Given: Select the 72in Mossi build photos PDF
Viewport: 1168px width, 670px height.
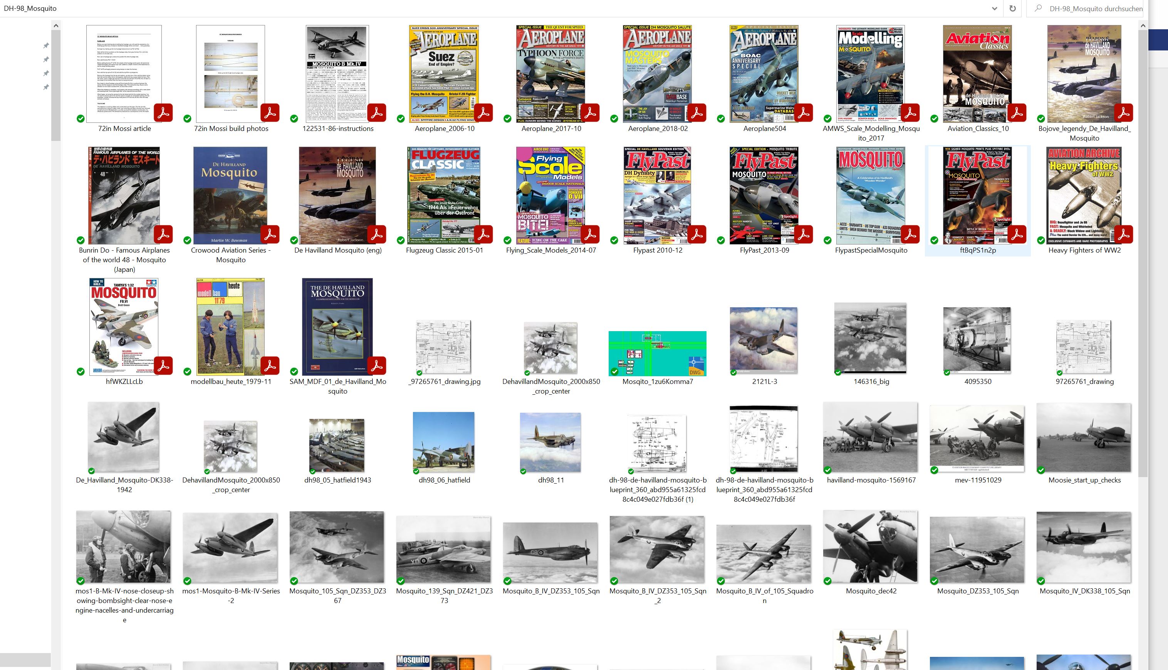Looking at the screenshot, I should (x=231, y=74).
